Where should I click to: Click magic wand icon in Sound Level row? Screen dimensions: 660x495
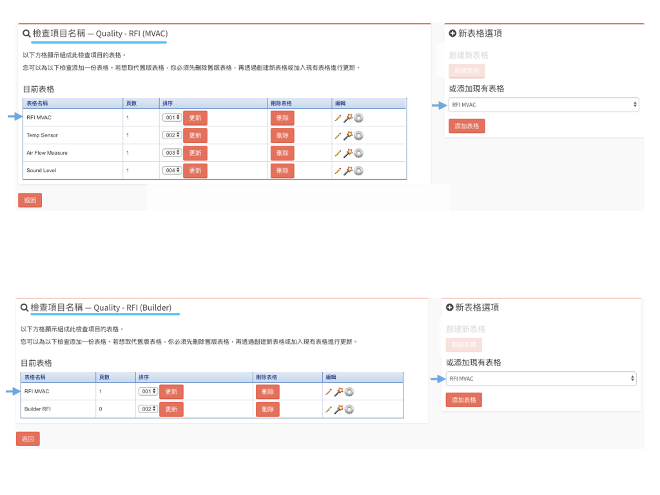click(x=347, y=170)
